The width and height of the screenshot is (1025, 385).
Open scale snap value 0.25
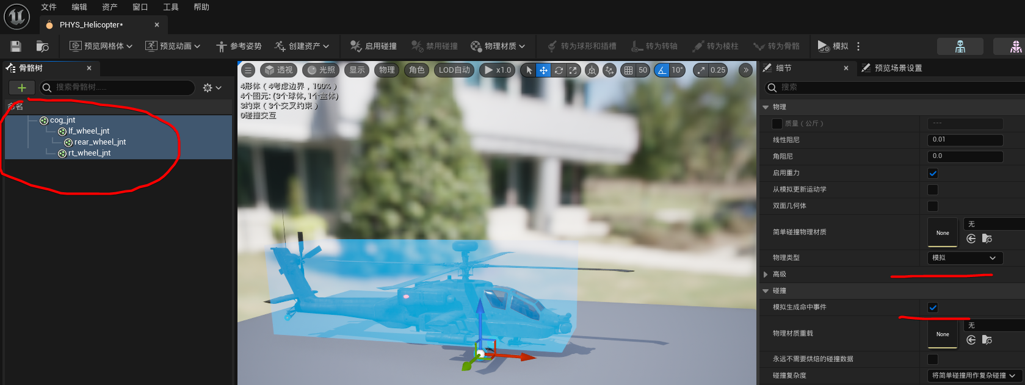tap(718, 70)
